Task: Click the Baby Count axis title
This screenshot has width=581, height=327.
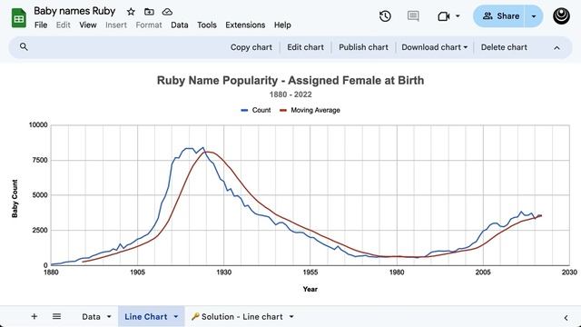Action: tap(15, 198)
